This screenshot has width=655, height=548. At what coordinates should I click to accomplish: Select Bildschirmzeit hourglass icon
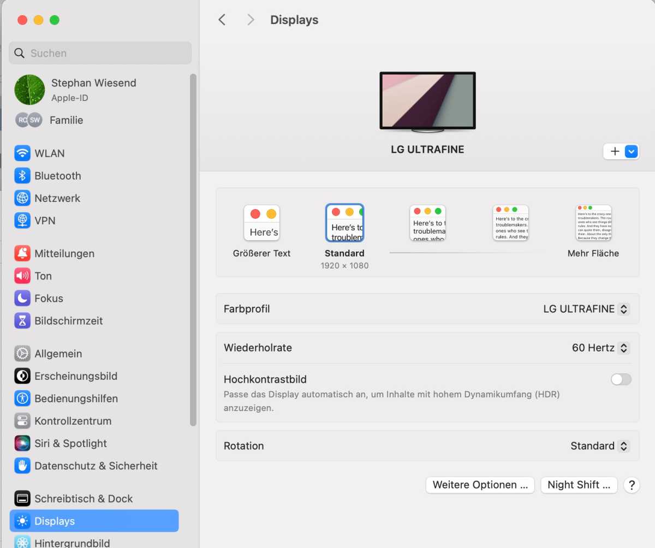click(x=22, y=320)
